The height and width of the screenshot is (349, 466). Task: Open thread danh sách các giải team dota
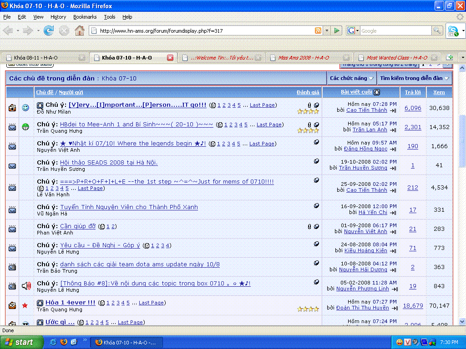[140, 264]
